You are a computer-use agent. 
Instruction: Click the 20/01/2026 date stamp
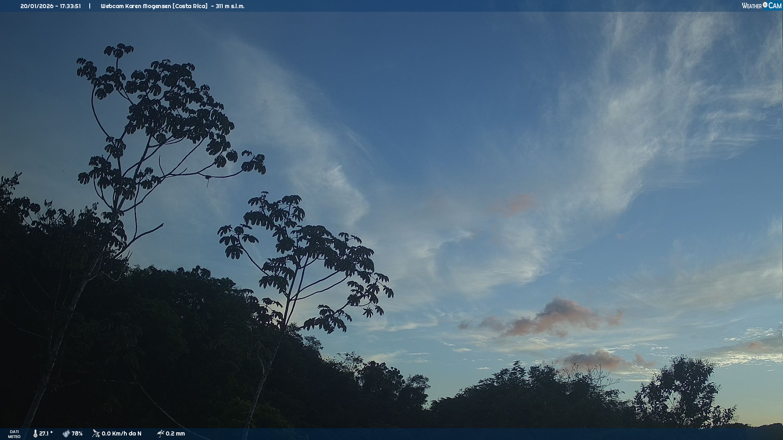click(x=37, y=6)
